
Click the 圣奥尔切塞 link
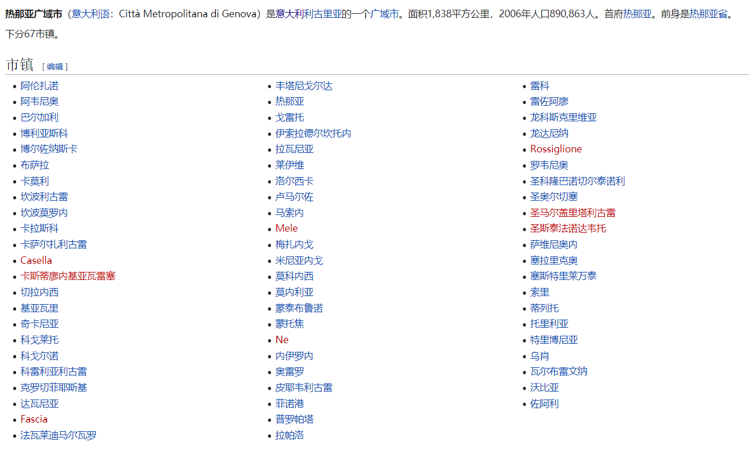pos(554,197)
